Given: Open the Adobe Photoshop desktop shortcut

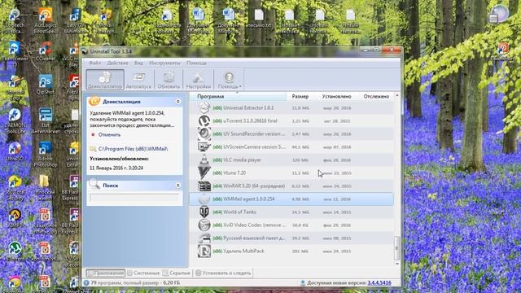Looking at the screenshot, I should tap(46, 155).
